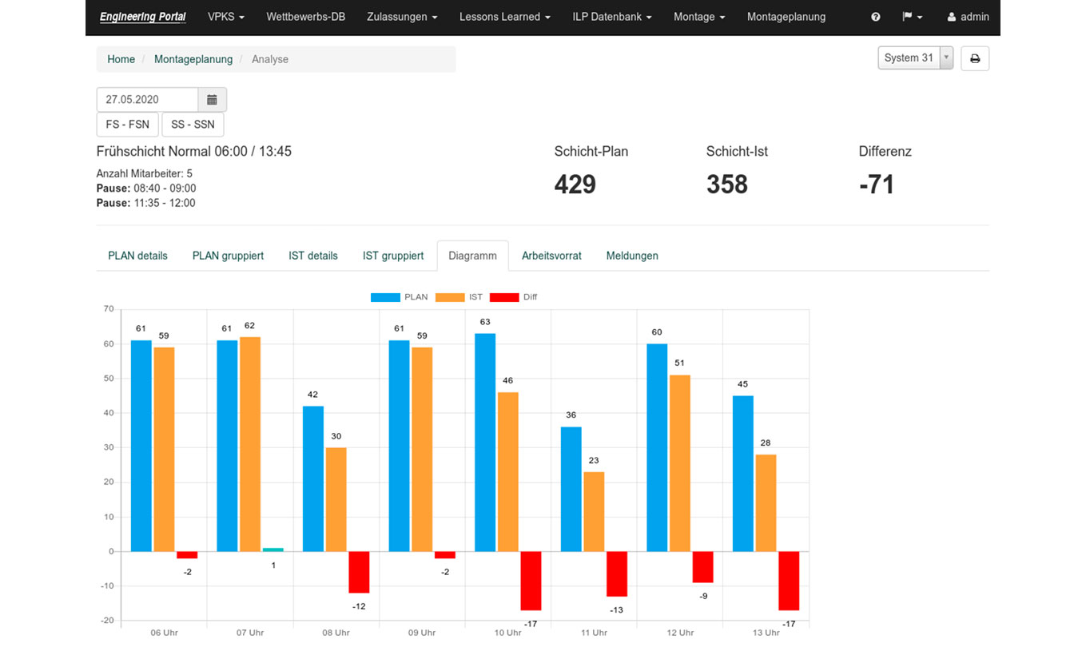Open the PLAN gruppiert tab
Screen dimensions: 1086x647
pos(228,256)
